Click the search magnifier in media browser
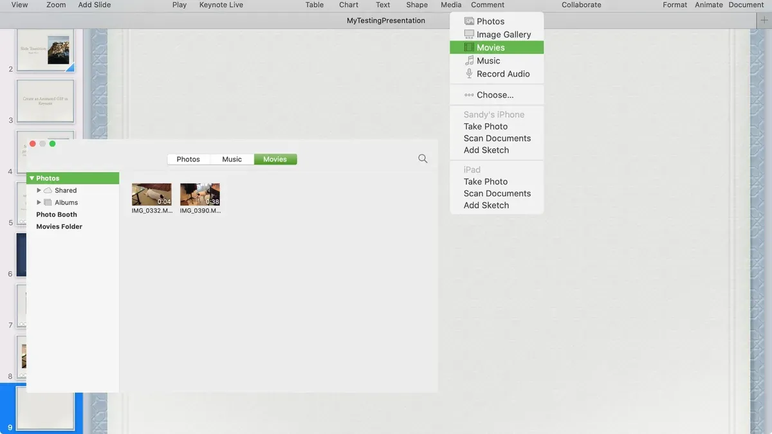This screenshot has width=772, height=434. pos(423,159)
